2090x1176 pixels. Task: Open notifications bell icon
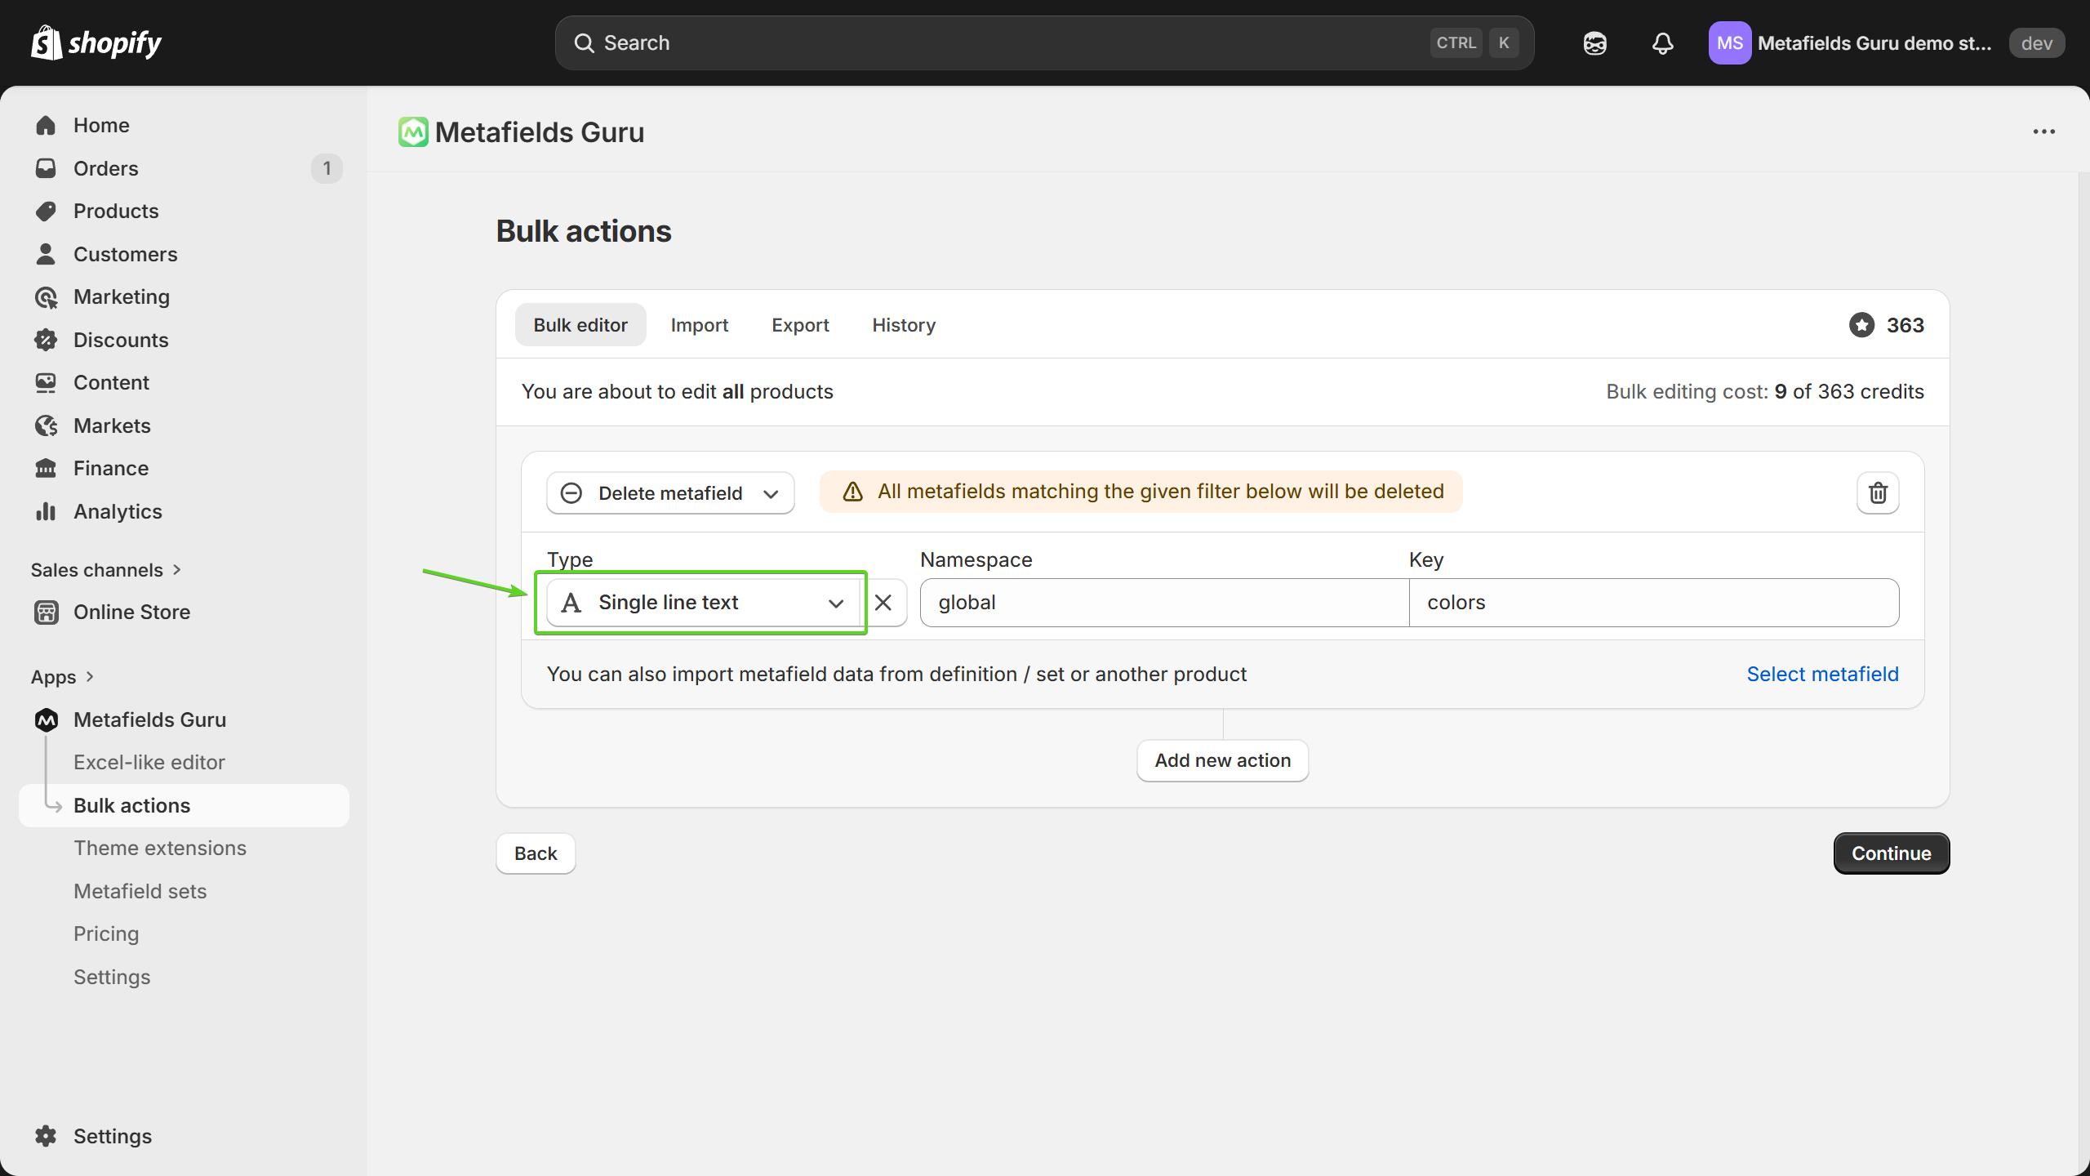point(1662,43)
